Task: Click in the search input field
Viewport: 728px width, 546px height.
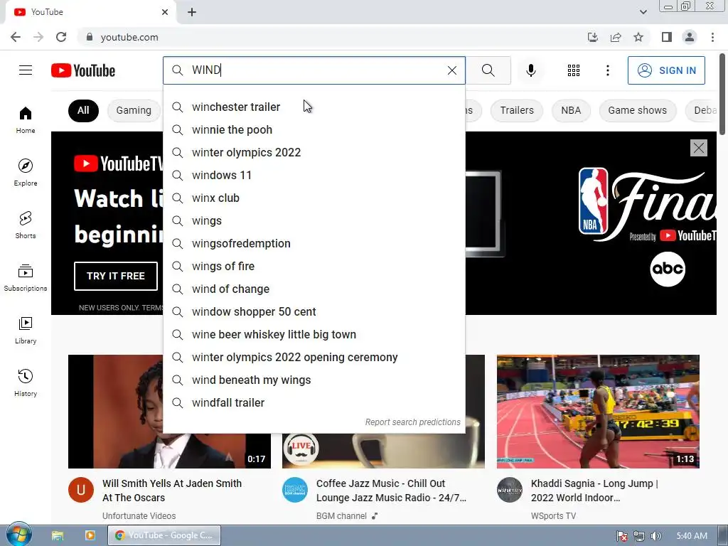Action: coord(314,70)
